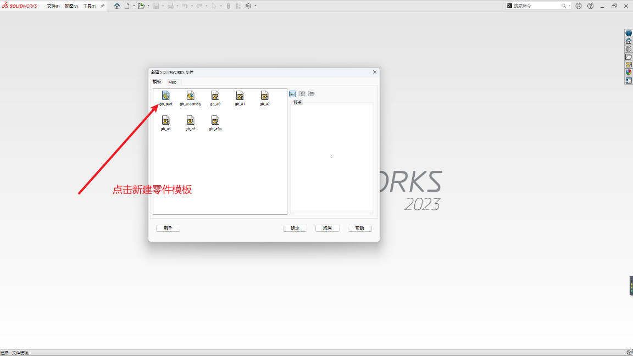Open the View Palette task pane tab
633x356 pixels.
tap(629, 65)
